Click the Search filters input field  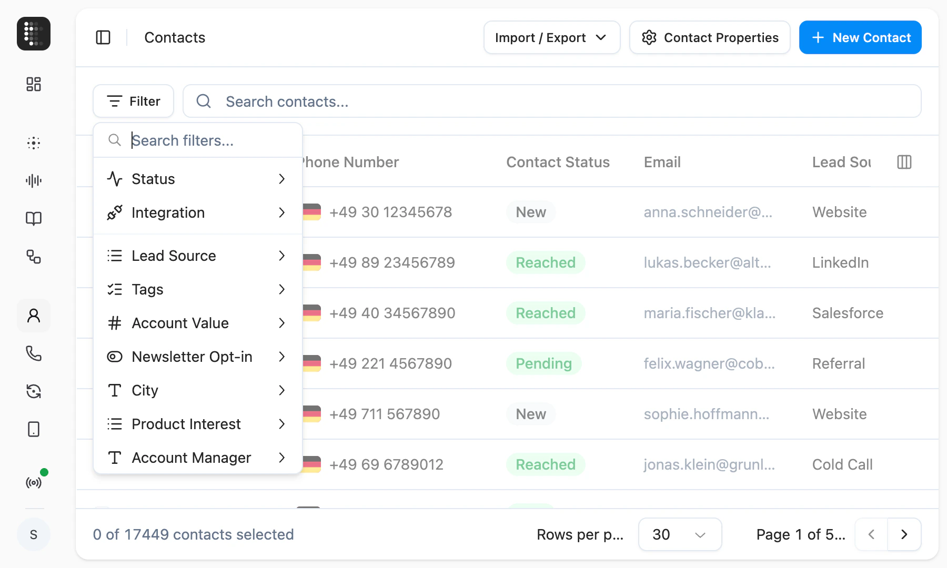click(x=198, y=140)
